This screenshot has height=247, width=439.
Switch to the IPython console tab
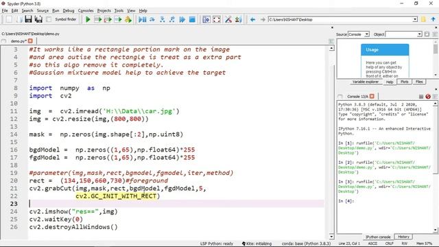pos(378,237)
